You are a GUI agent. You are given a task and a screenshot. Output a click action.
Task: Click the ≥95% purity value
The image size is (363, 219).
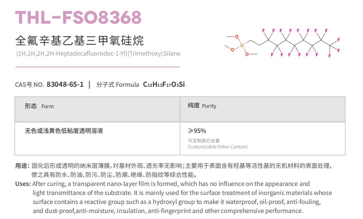coord(197,131)
